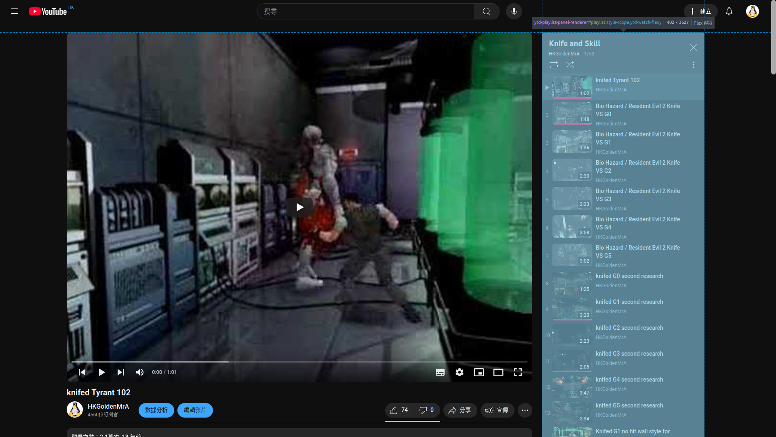Dislike the video
The width and height of the screenshot is (776, 437).
(x=426, y=410)
